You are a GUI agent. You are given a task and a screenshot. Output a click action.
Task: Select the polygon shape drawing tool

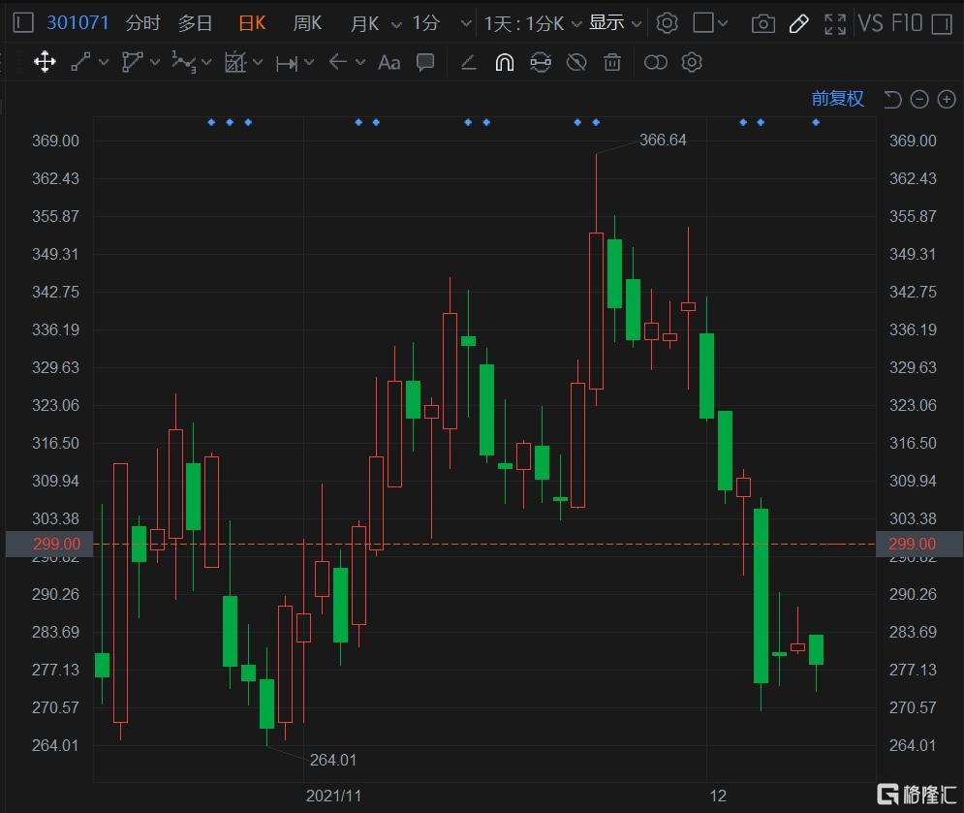[x=132, y=62]
